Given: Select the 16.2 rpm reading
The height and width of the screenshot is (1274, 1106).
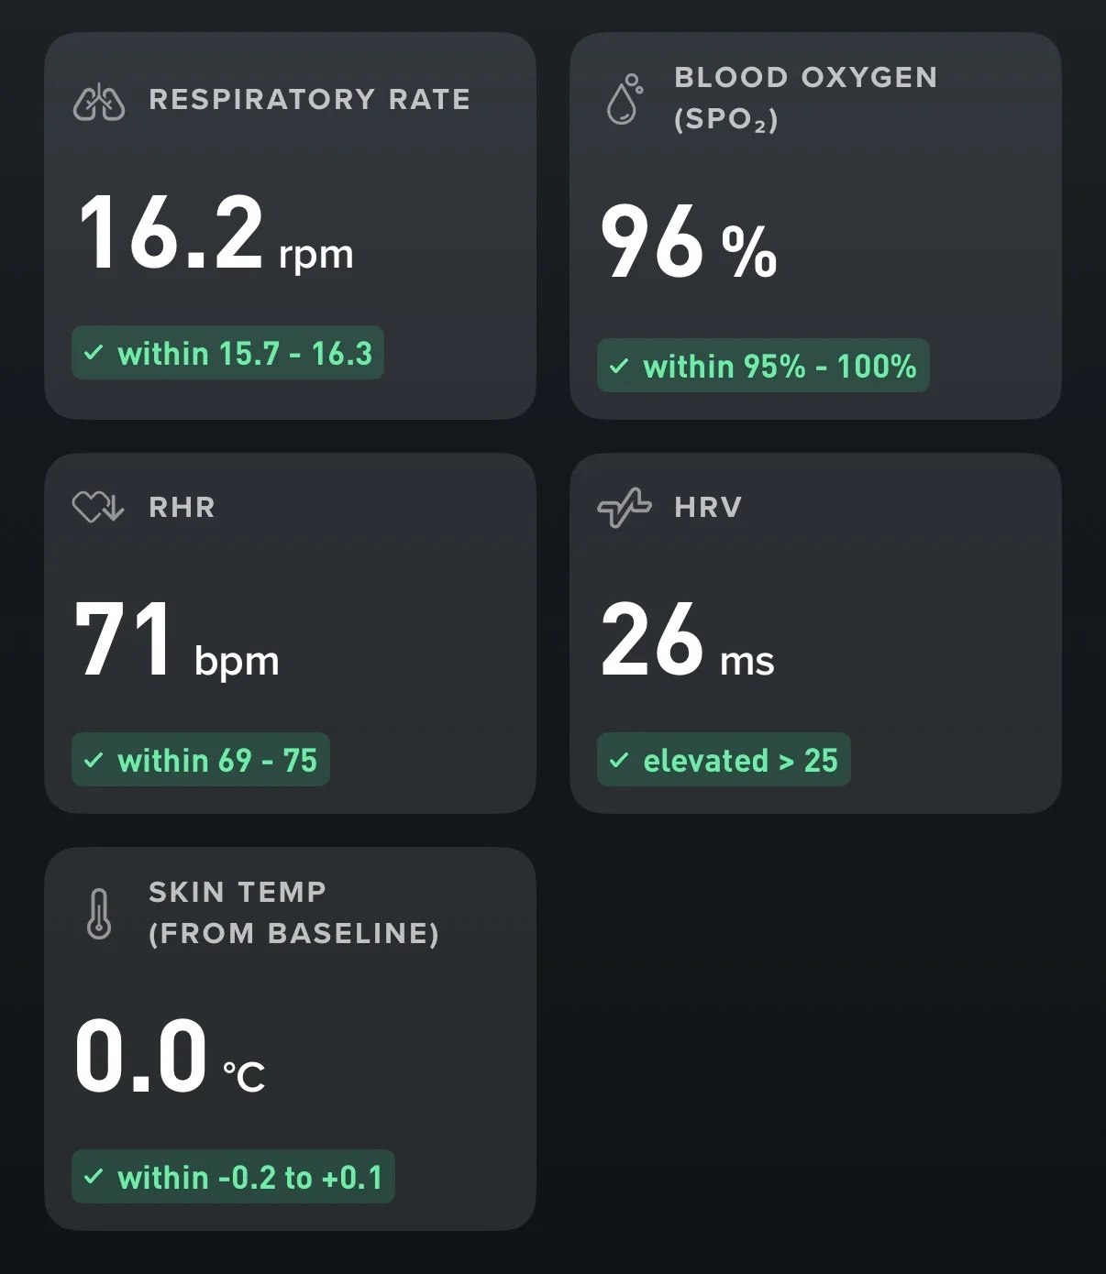Looking at the screenshot, I should pyautogui.click(x=216, y=234).
